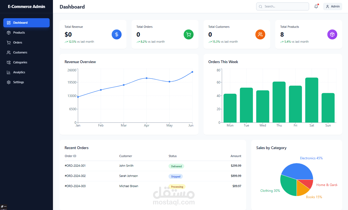Click the purple cube icon on Total Products card
The height and width of the screenshot is (210, 348).
click(332, 34)
